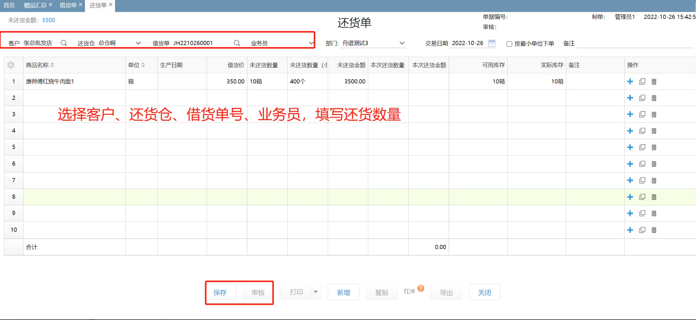The image size is (696, 320).
Task: Open the 交易日期 calendar picker icon
Action: tap(492, 43)
